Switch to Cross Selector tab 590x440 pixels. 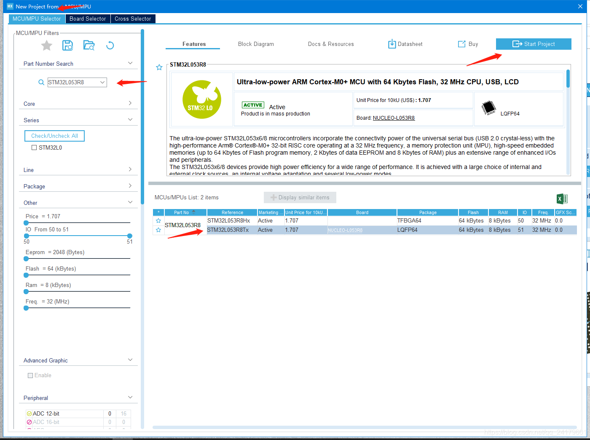coord(133,19)
